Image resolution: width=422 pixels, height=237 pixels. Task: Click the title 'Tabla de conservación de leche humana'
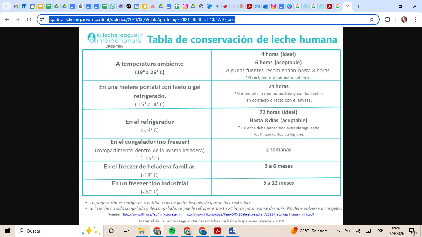tap(242, 39)
